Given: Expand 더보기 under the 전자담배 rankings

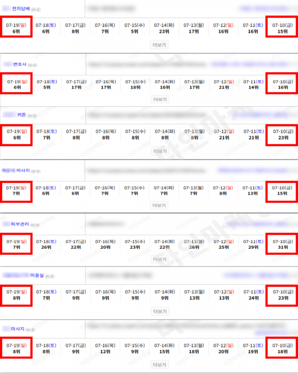Looking at the screenshot, I should (159, 45).
